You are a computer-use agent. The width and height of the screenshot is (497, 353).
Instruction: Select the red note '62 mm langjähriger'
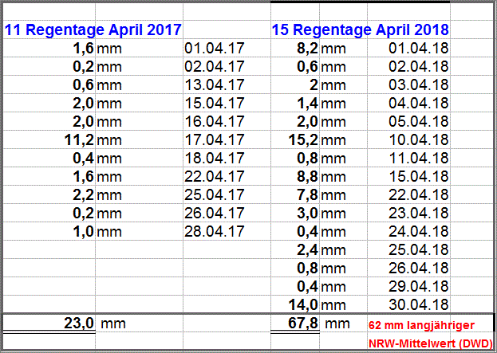[421, 325]
